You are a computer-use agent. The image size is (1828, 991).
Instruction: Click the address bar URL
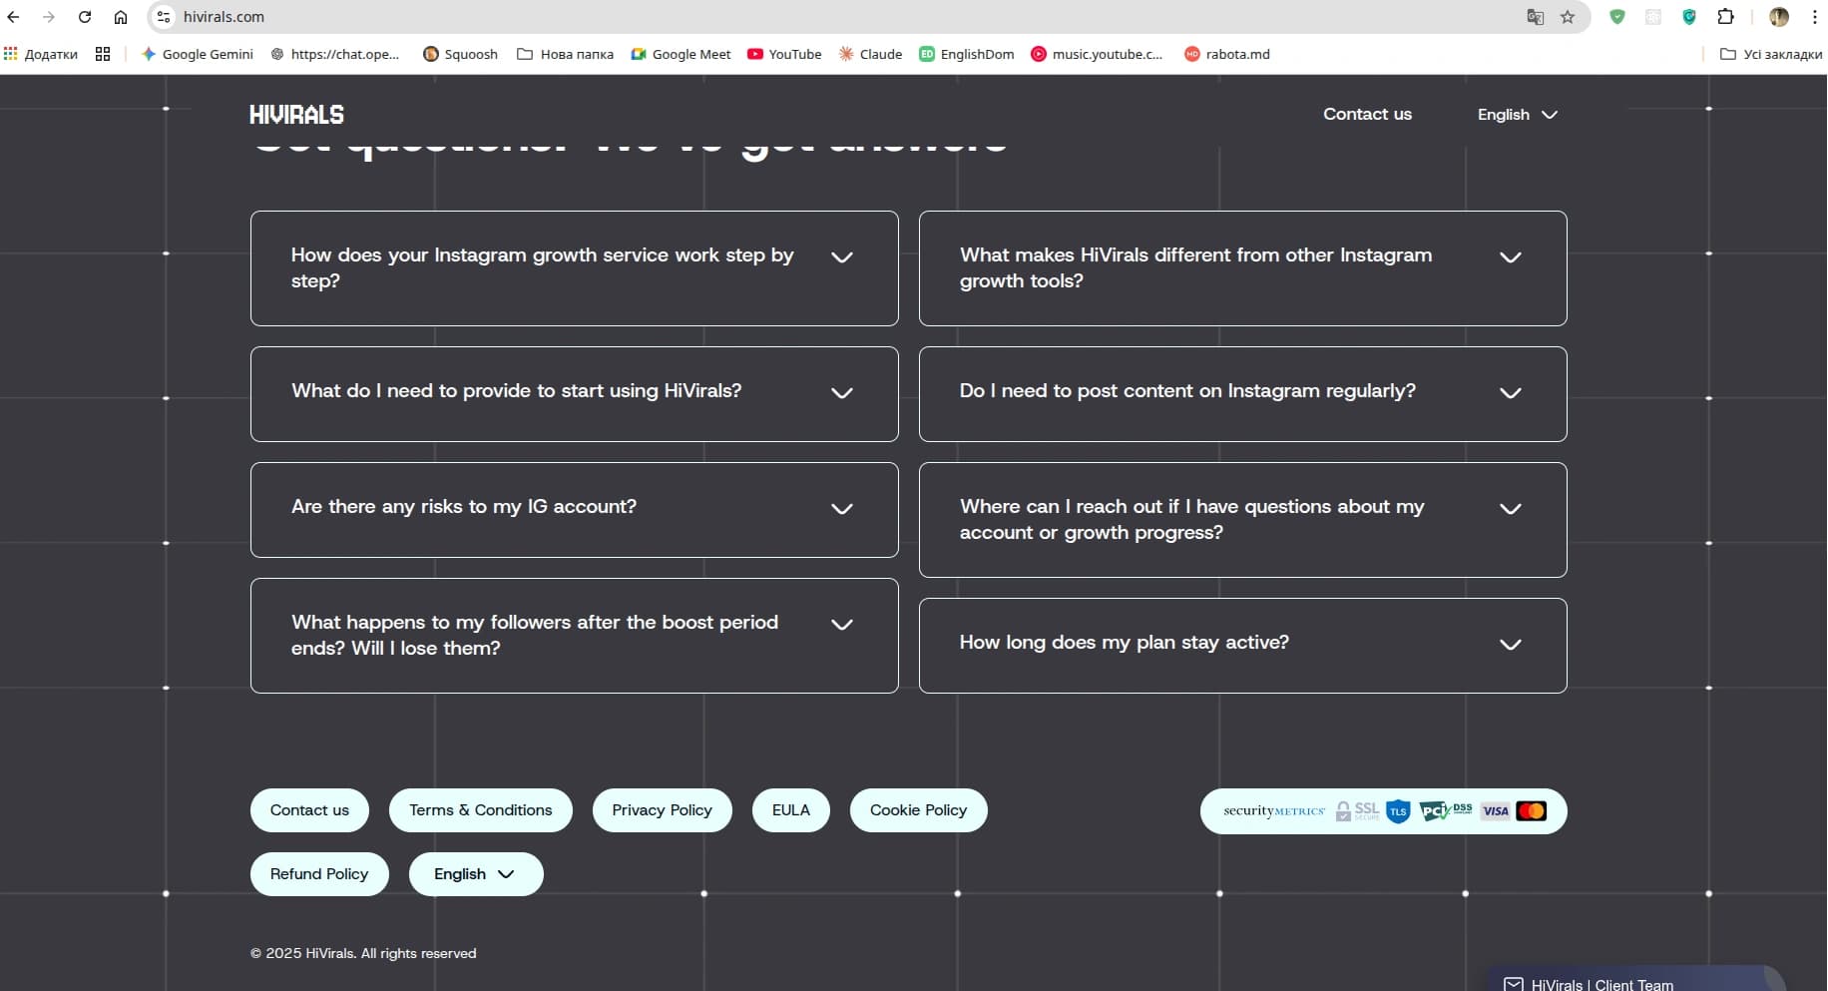pyautogui.click(x=224, y=17)
